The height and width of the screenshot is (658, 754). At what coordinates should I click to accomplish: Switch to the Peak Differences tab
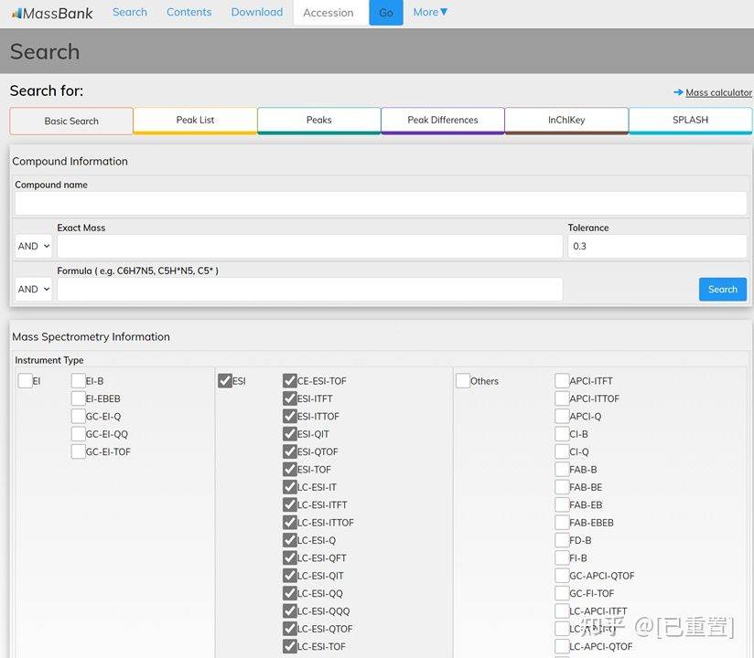[443, 120]
